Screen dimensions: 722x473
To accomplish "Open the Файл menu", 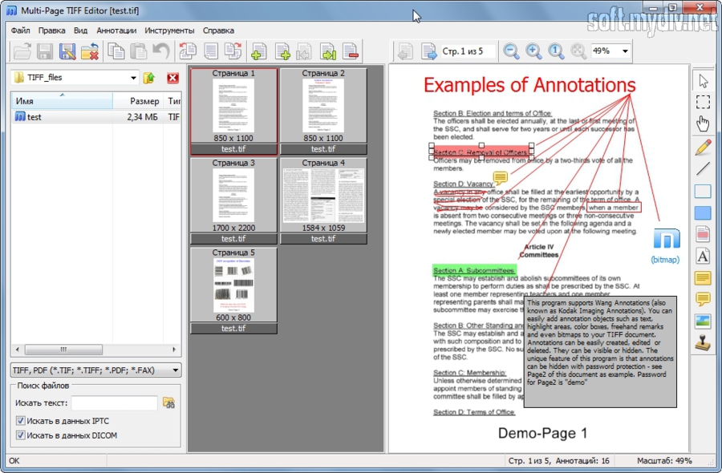I will (x=21, y=30).
